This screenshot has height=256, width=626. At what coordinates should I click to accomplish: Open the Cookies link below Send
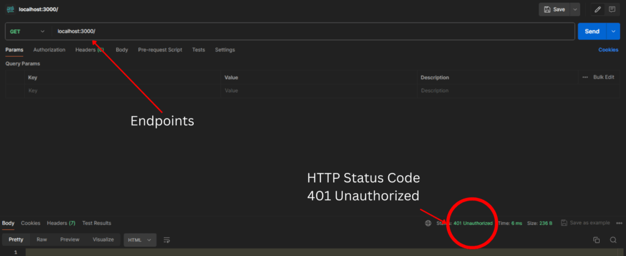pyautogui.click(x=608, y=50)
